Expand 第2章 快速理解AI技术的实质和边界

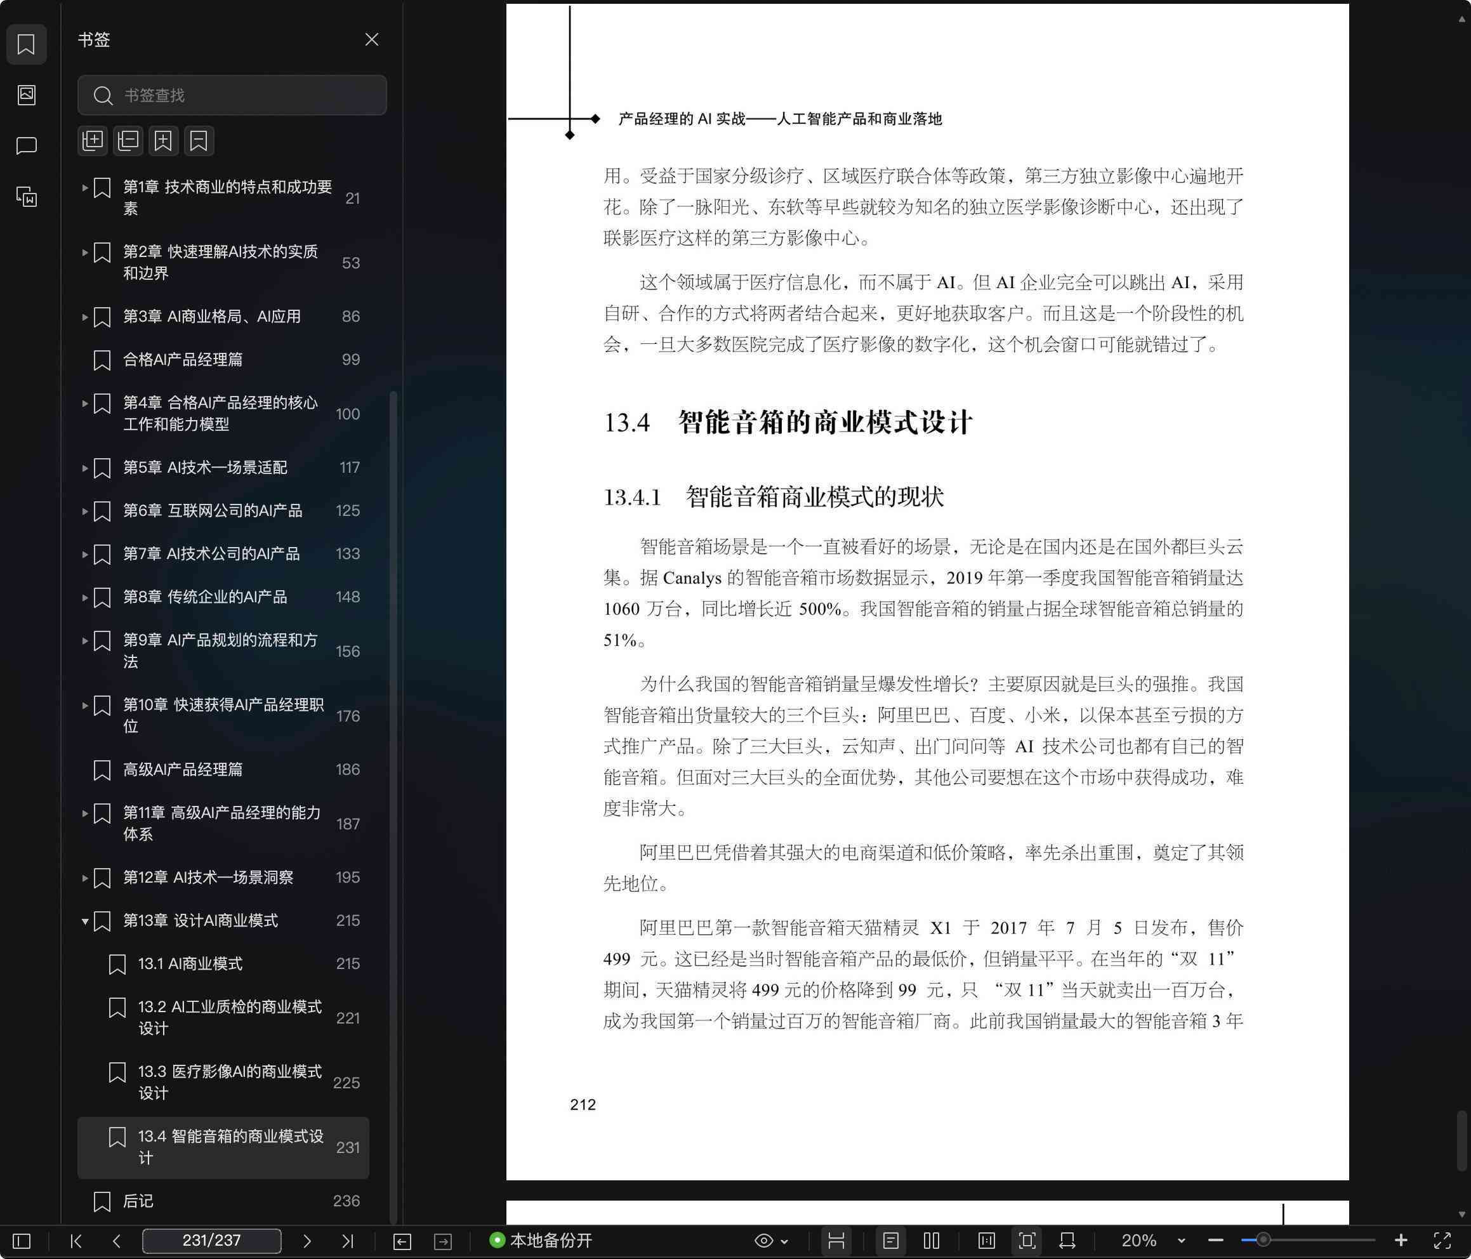84,252
